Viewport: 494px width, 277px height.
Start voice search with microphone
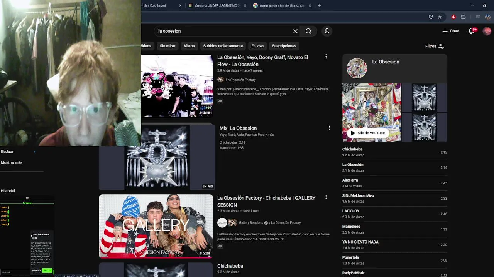point(327,31)
